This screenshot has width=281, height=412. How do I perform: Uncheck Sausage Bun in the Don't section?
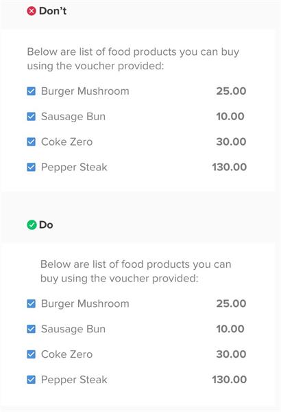pos(32,117)
